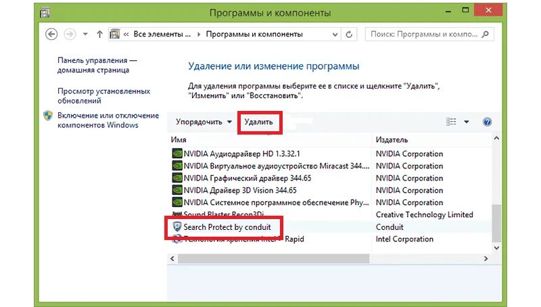Select 'Все элементы' breadcrumb segment
The width and height of the screenshot is (541, 307).
click(162, 34)
